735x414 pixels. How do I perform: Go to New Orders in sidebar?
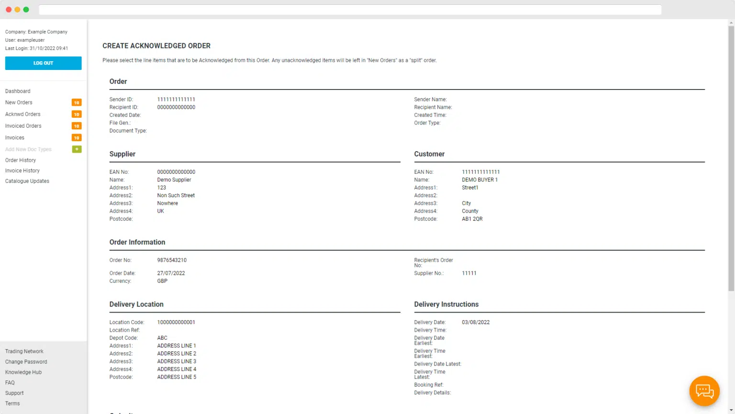[x=19, y=102]
